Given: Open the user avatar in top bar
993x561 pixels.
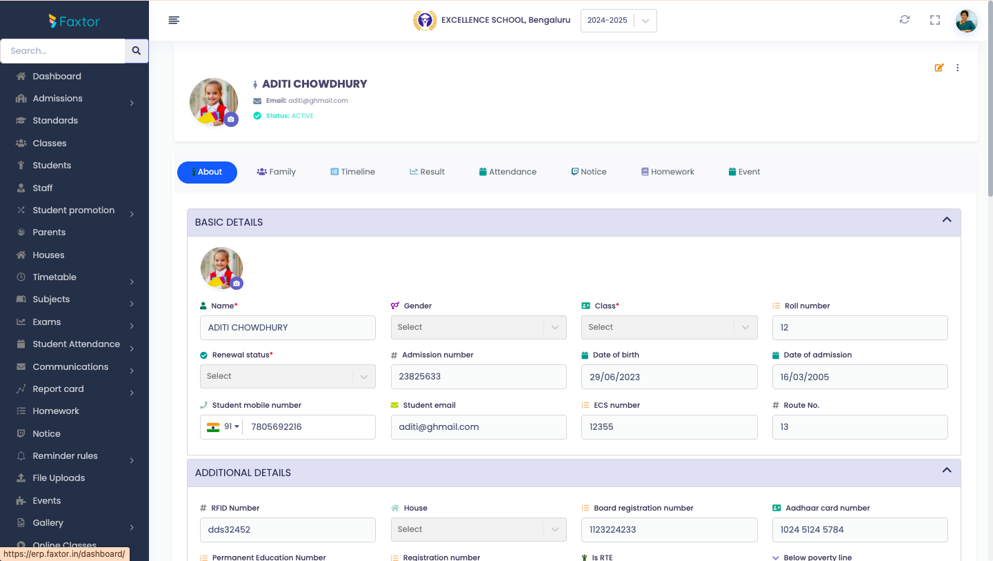Looking at the screenshot, I should pos(967,21).
